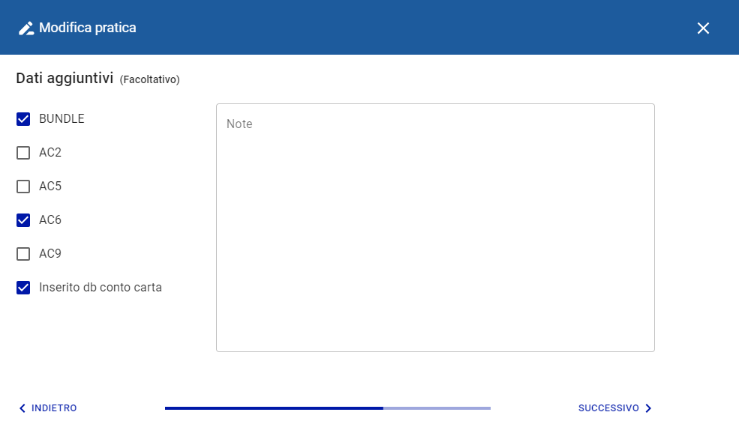Click the 'Modifica pratica' title text
This screenshot has width=739, height=430.
[x=88, y=28]
